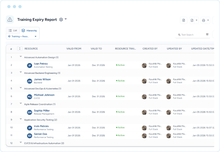Image resolution: width=220 pixels, height=152 pixels.
Task: Expand the dropdown caret beside settings gear
Action: (66, 19)
